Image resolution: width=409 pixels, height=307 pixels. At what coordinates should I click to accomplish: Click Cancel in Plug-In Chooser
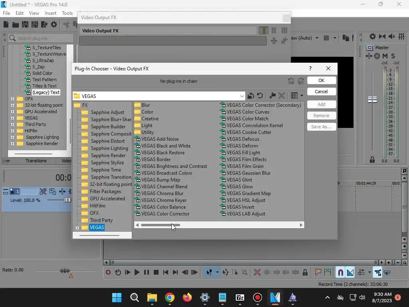[x=322, y=92]
